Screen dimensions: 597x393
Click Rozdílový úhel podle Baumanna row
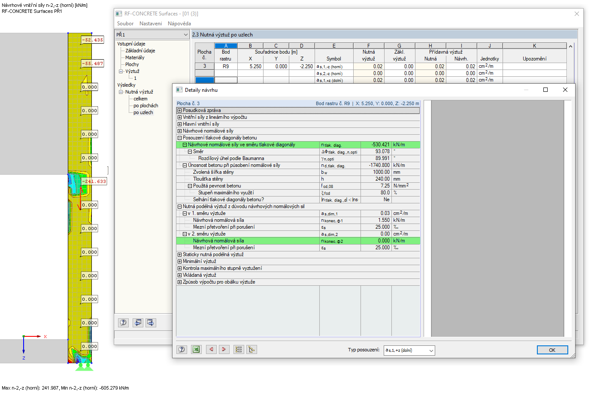click(298, 158)
